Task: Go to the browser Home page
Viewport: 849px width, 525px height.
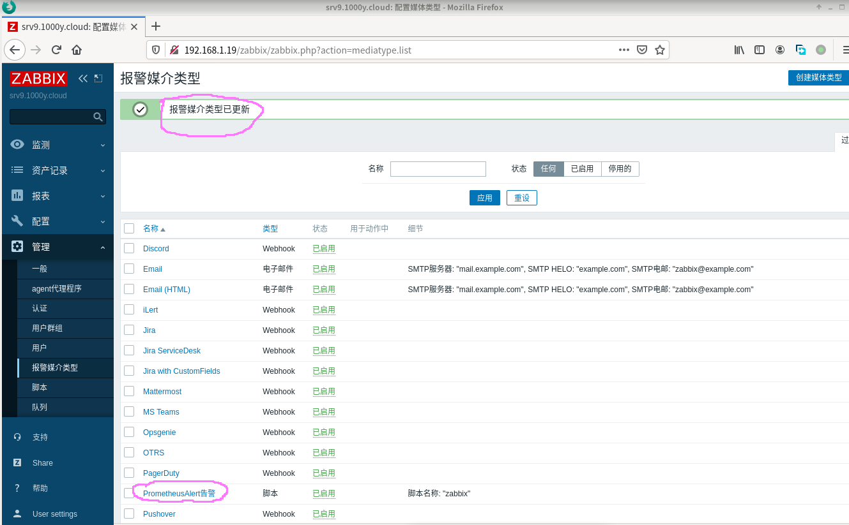Action: (77, 50)
